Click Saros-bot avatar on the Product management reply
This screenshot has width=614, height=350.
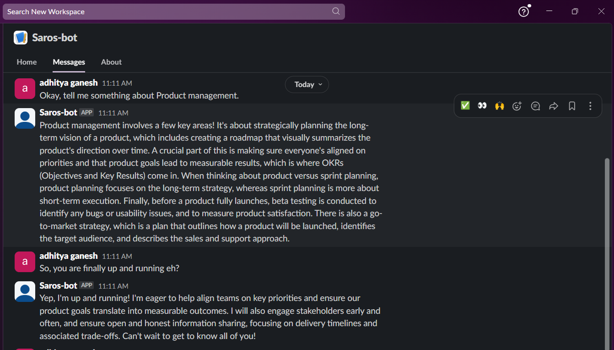tap(25, 118)
